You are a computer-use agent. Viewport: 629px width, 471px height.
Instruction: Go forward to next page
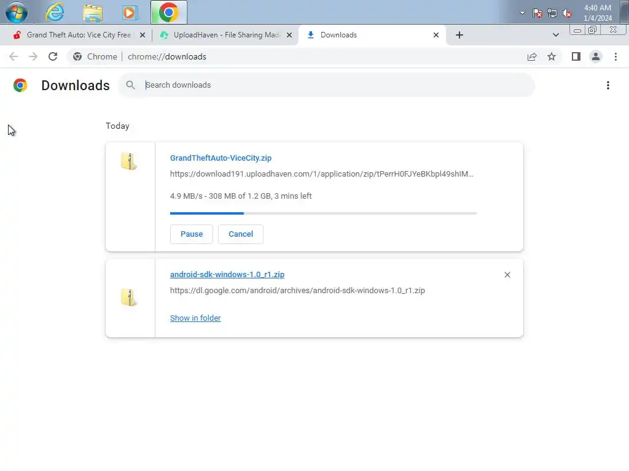tap(33, 56)
